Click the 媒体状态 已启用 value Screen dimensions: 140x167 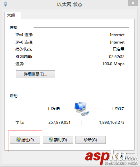pyautogui.click(x=119, y=49)
